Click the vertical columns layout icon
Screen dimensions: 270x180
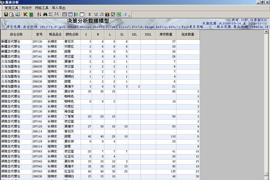click(x=70, y=15)
